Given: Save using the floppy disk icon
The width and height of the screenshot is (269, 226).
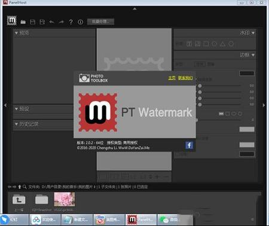Looking at the screenshot, I should (33, 22).
